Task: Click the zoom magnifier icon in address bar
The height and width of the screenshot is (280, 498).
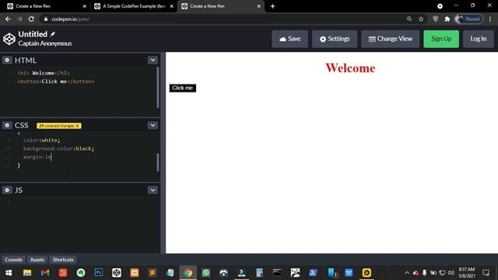Action: click(x=409, y=19)
